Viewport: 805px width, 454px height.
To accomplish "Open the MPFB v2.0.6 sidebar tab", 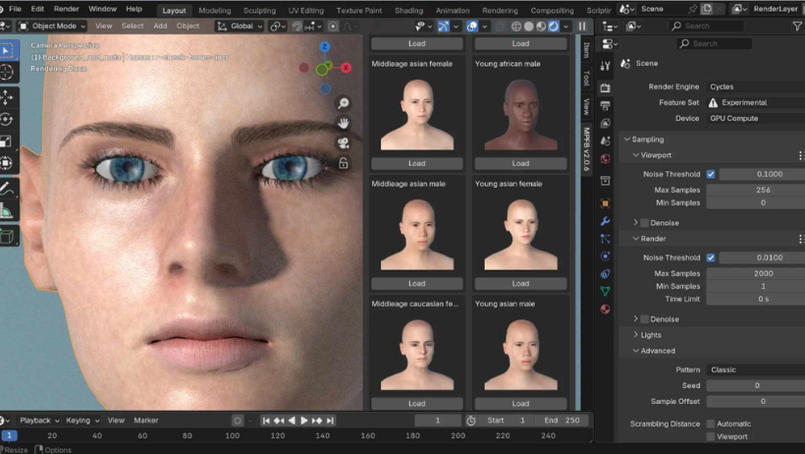I will (586, 149).
